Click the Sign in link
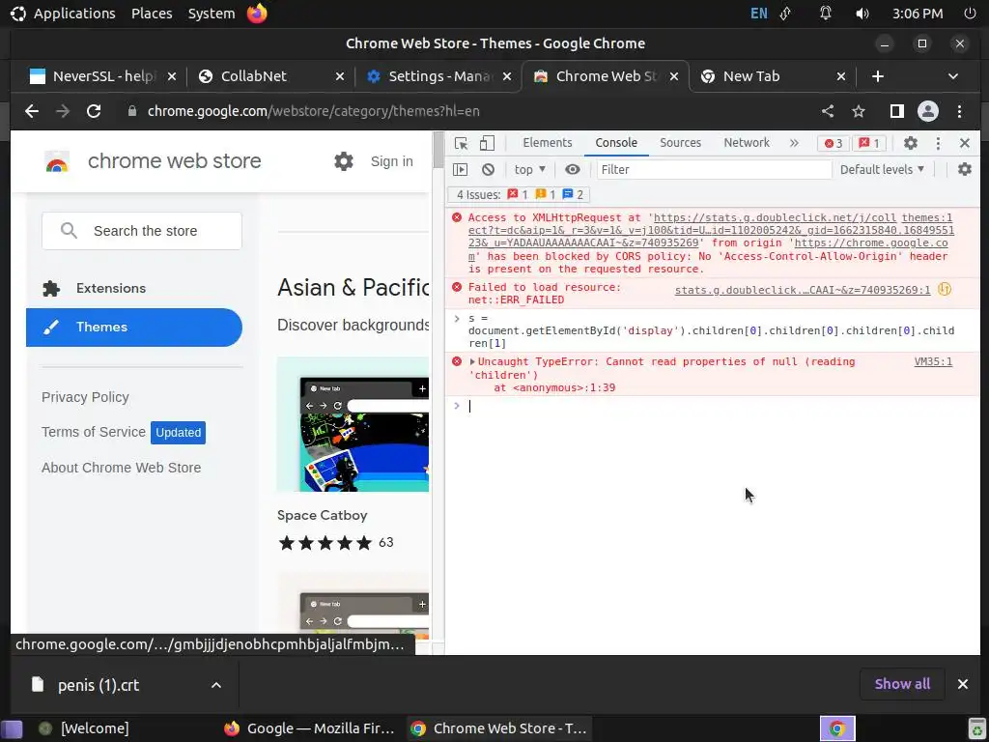Image resolution: width=989 pixels, height=742 pixels. coord(392,161)
